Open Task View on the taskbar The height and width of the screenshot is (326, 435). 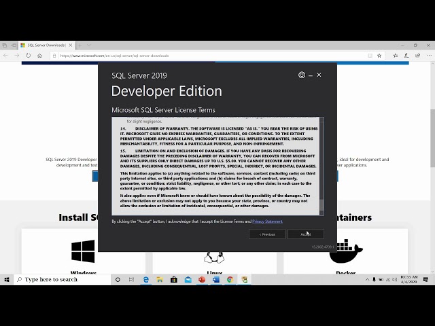[x=131, y=279]
